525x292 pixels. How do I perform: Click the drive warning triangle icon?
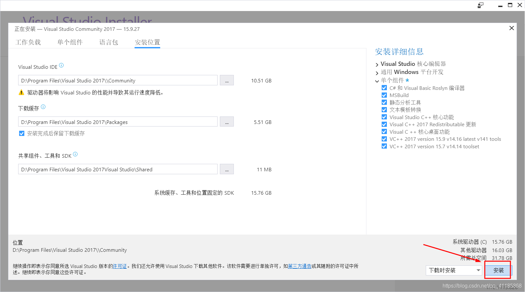[21, 92]
